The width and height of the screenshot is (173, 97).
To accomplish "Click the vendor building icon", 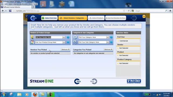I will [x=32, y=37].
